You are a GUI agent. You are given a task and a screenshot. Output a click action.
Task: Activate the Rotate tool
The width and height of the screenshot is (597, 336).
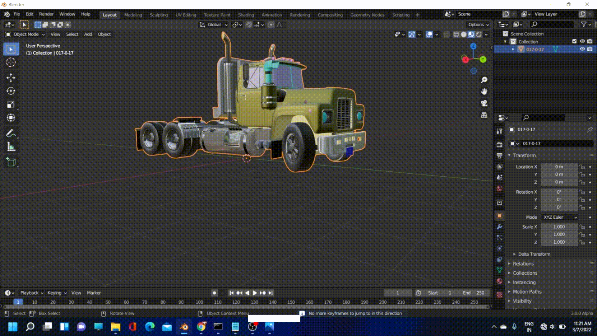point(11,91)
